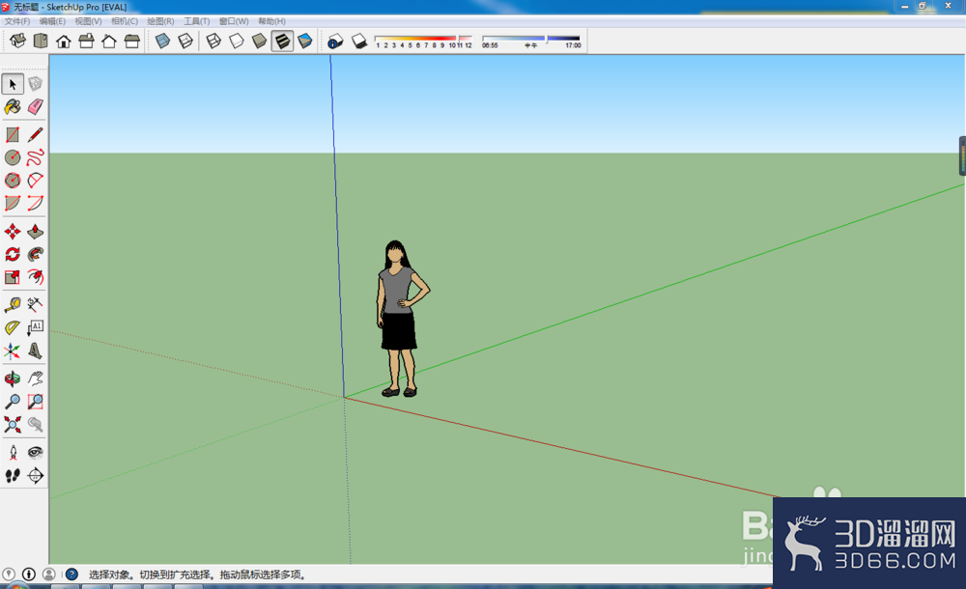
Task: Click the Zoom Extents tool
Action: coord(13,425)
